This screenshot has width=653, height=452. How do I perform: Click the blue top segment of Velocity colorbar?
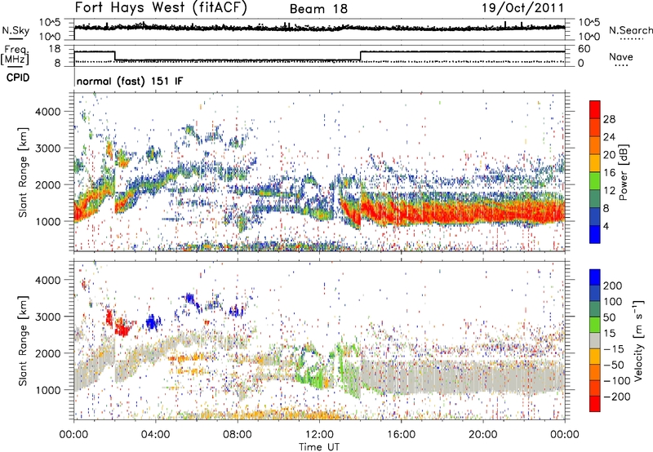(595, 277)
